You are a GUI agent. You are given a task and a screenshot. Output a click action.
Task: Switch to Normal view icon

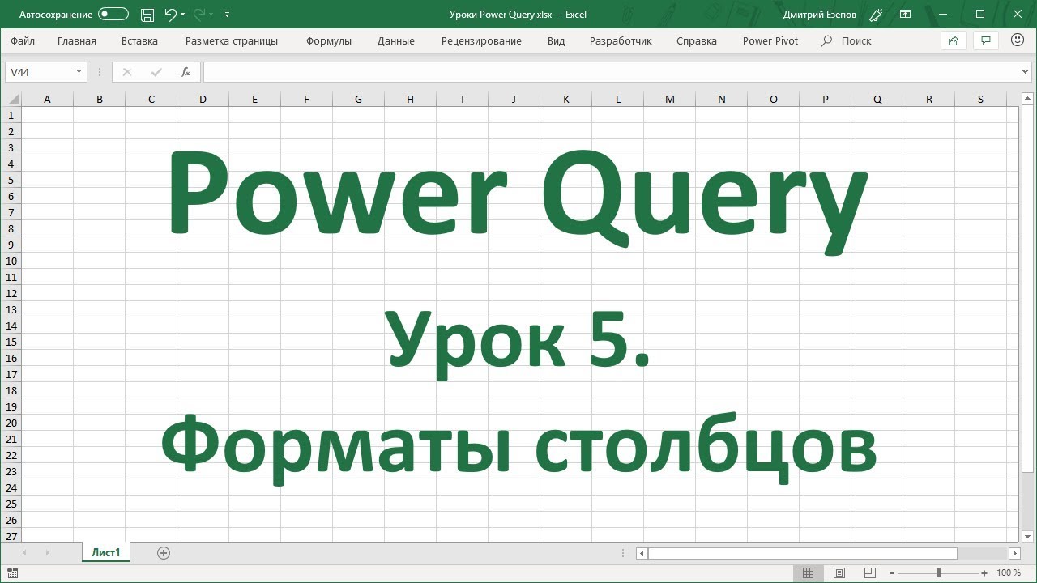point(808,572)
